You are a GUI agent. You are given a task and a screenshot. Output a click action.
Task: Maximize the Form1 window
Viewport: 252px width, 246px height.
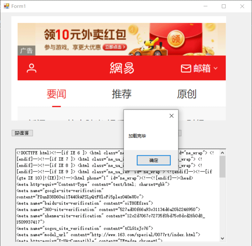tap(224, 6)
